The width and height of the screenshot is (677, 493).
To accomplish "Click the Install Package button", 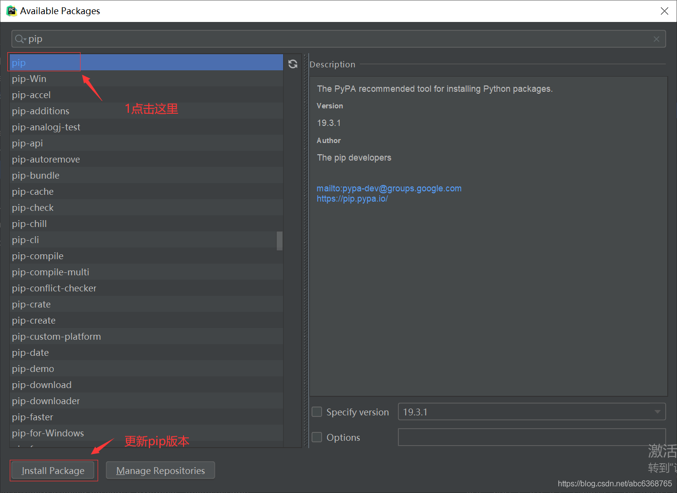I will point(53,471).
